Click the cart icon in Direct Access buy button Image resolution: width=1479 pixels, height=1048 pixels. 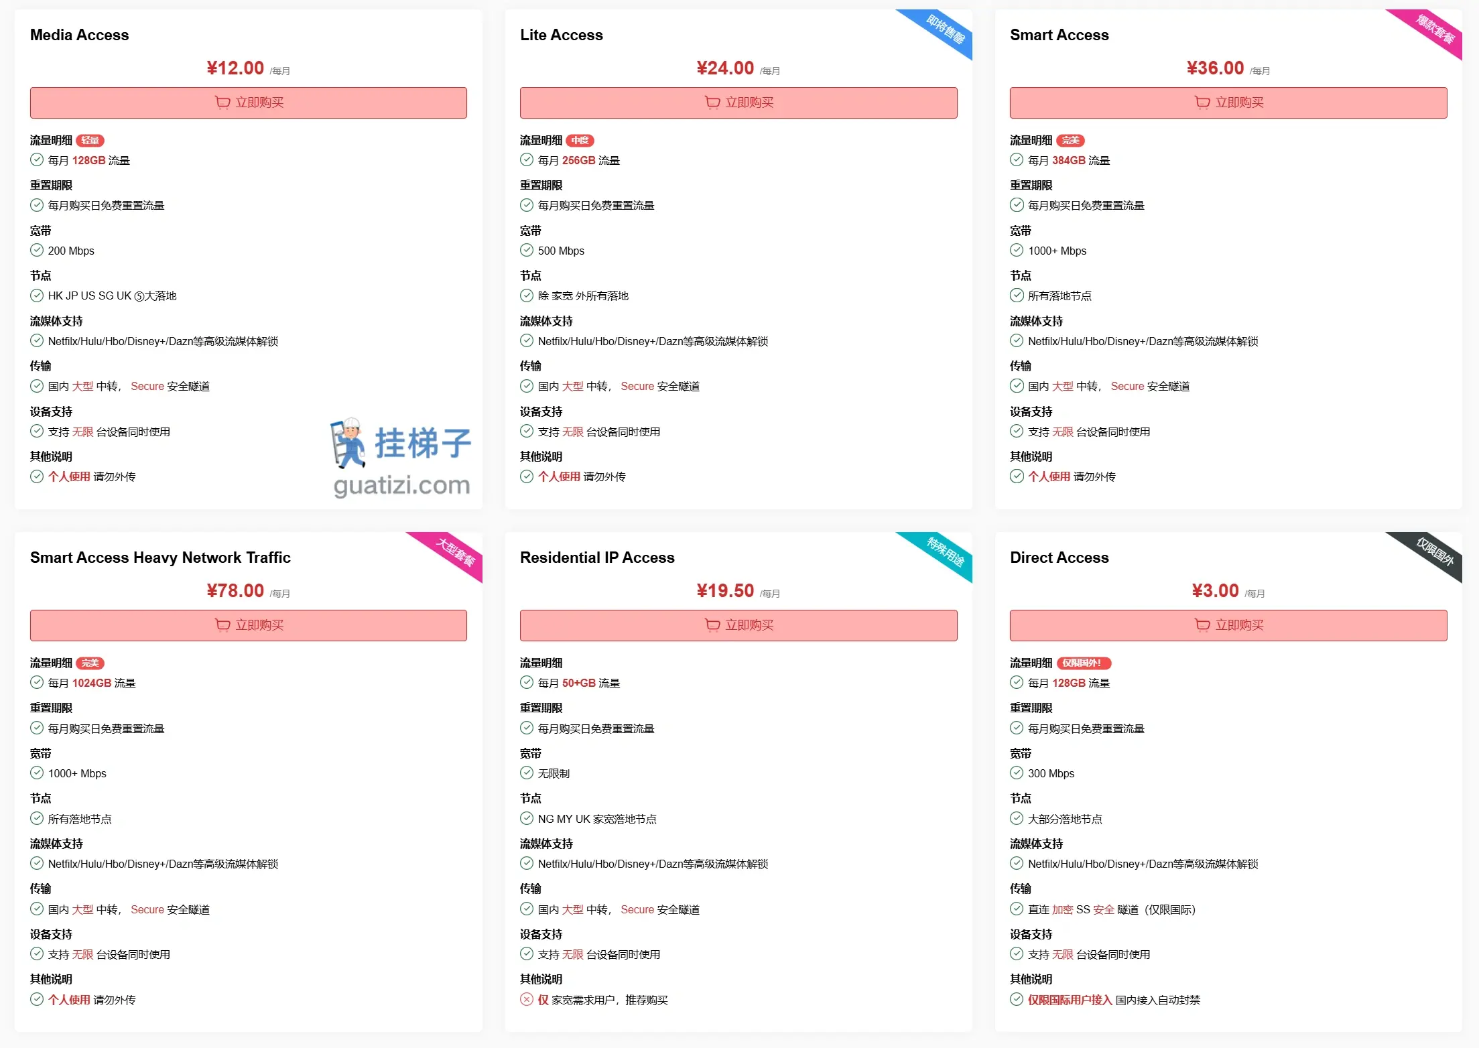tap(1202, 625)
